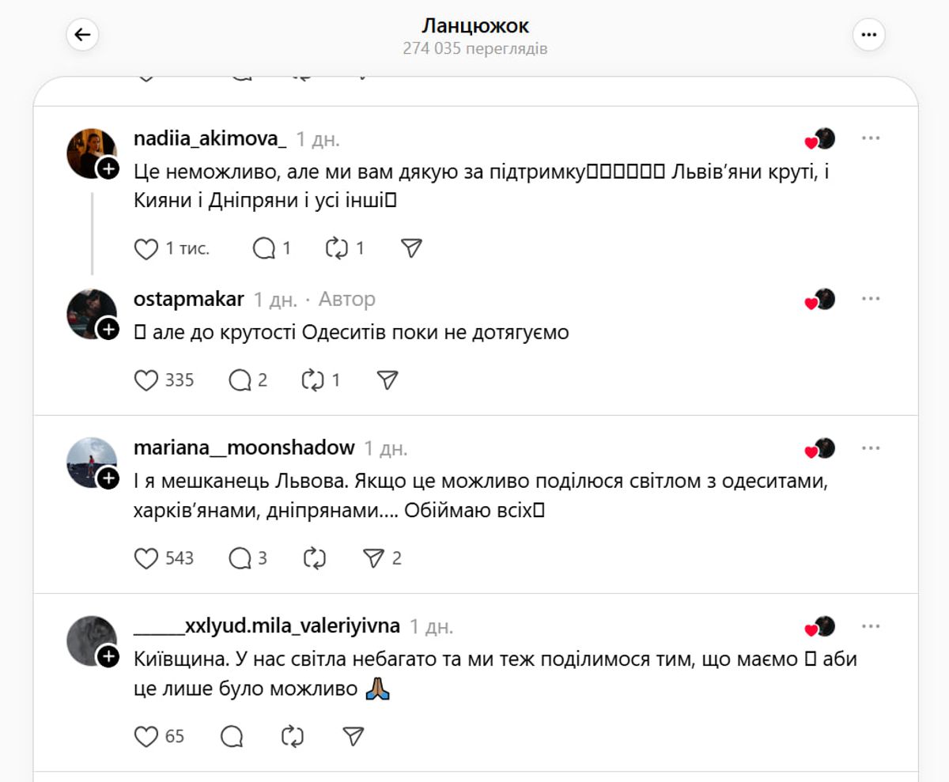Repost mariana__moonshadow's comment
Screen dimensions: 949x782
pyautogui.click(x=315, y=558)
